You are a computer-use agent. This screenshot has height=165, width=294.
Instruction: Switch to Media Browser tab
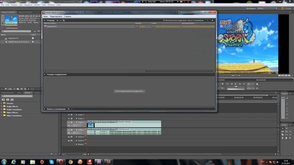(x=8, y=93)
